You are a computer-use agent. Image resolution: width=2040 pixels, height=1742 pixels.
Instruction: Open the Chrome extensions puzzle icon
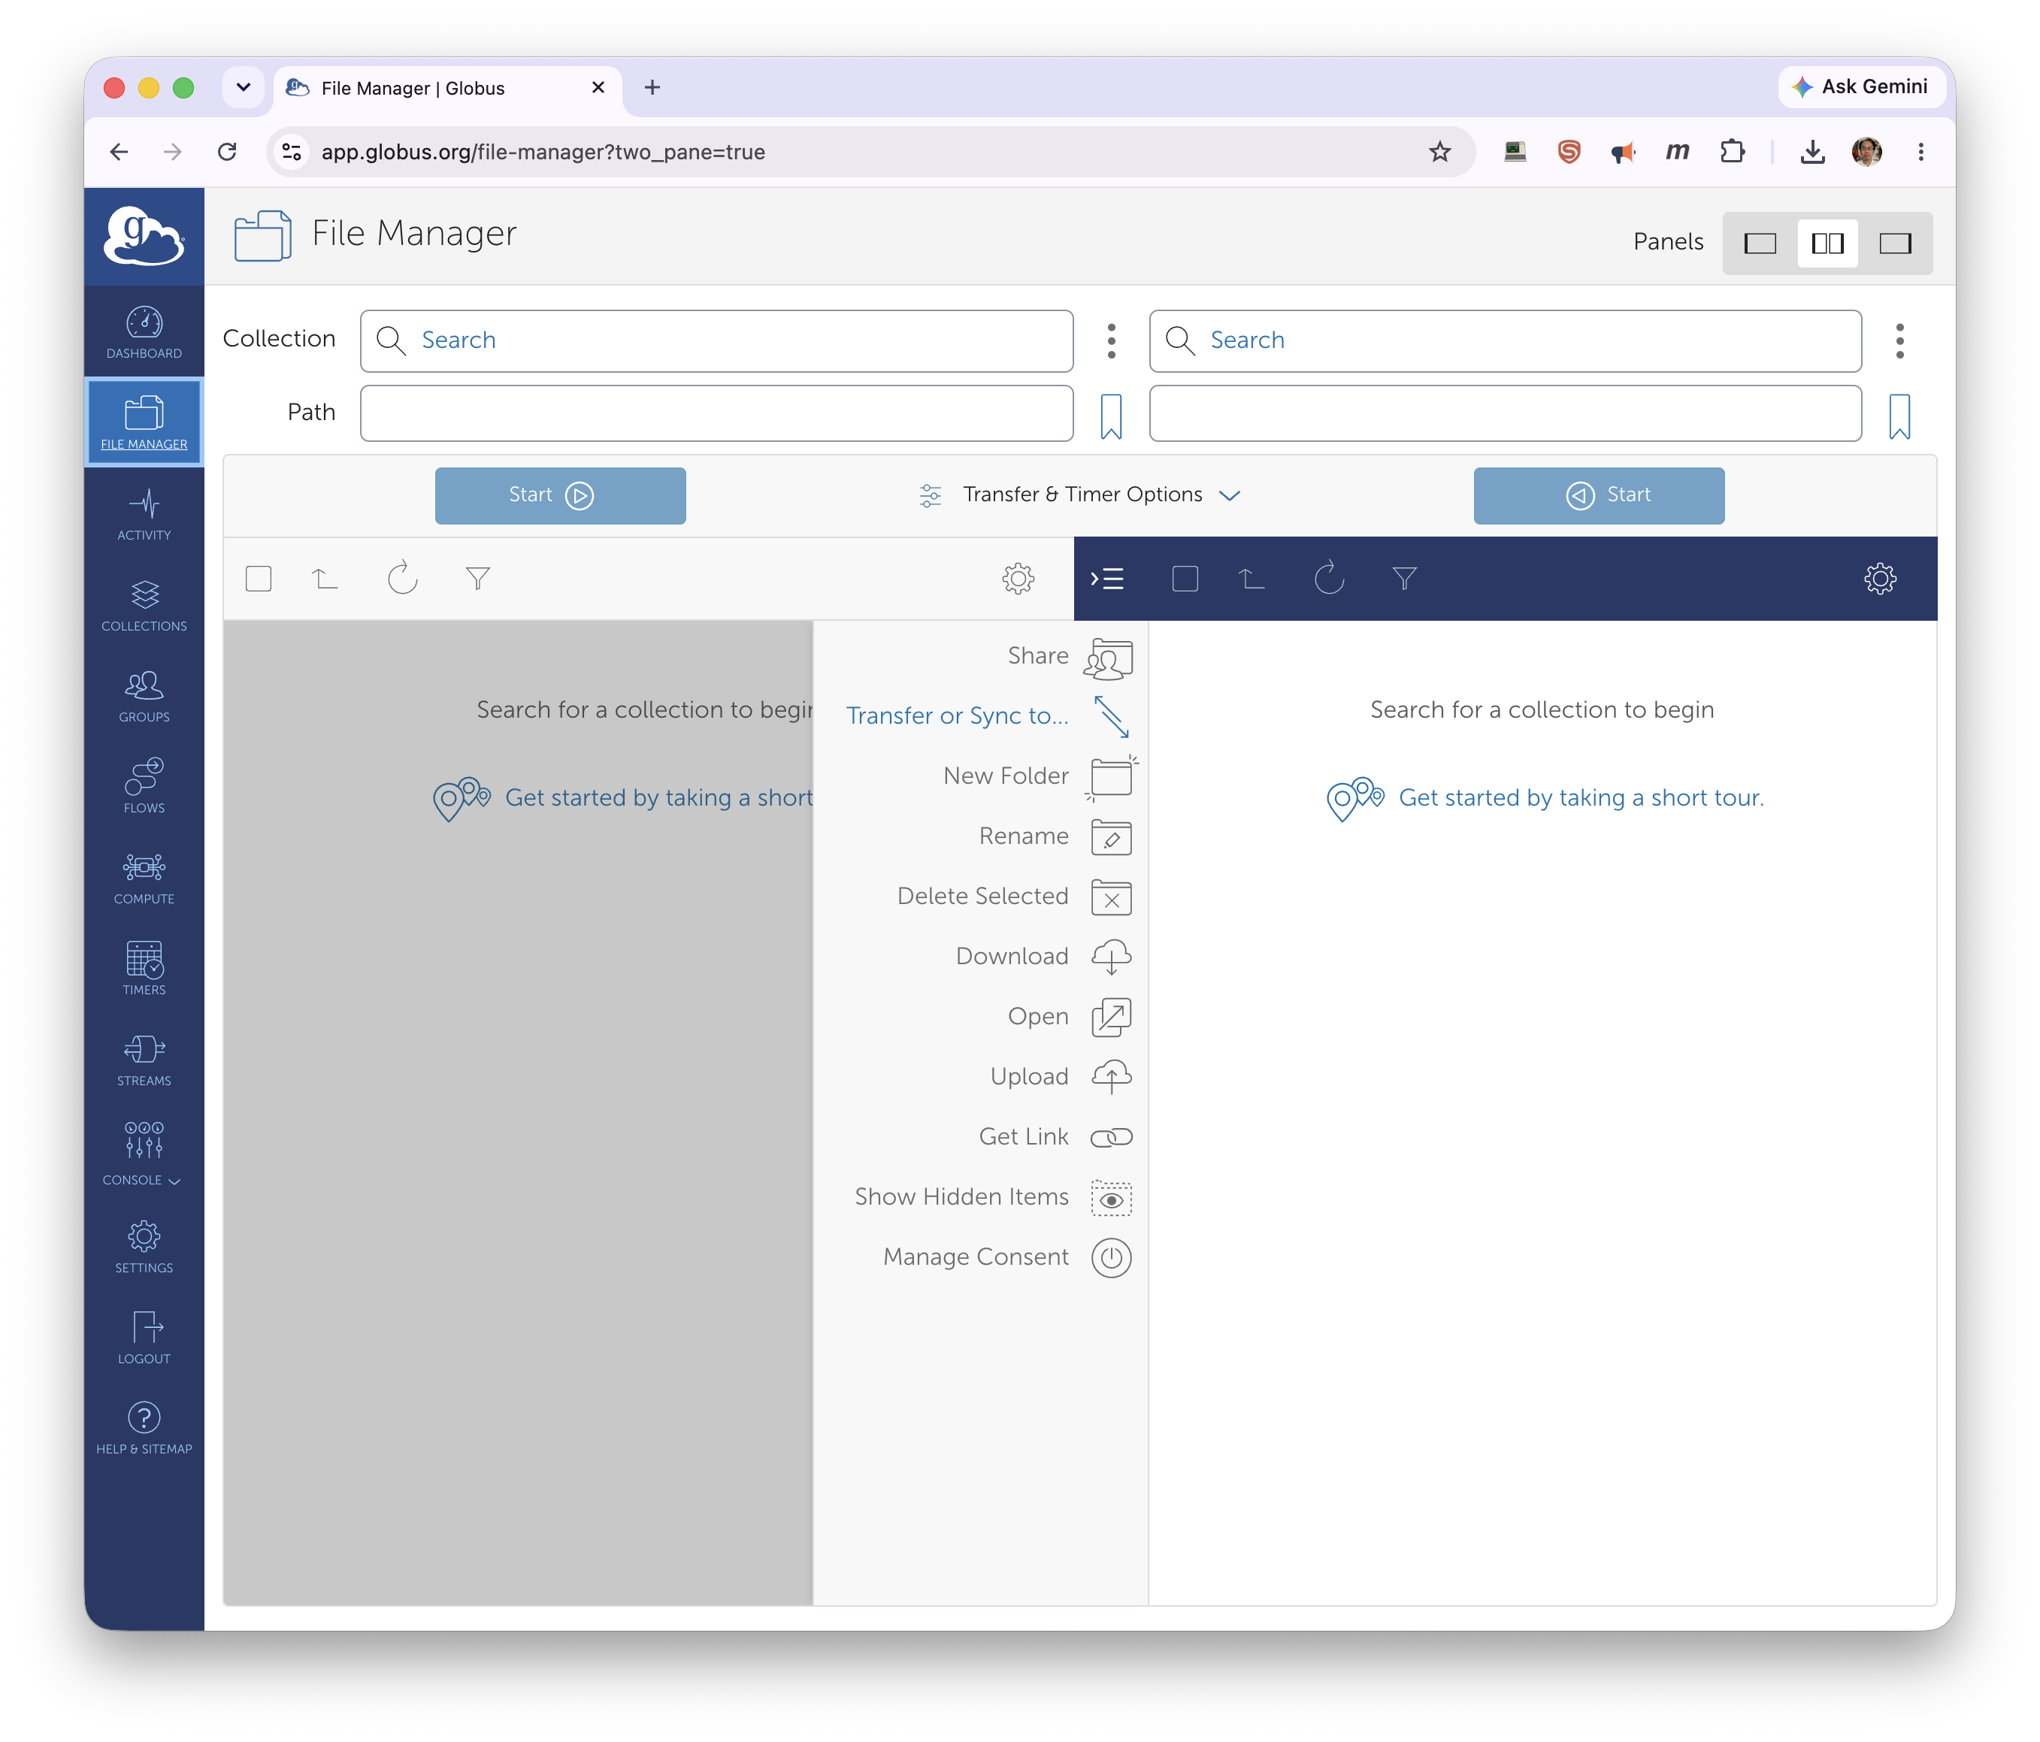(1732, 152)
